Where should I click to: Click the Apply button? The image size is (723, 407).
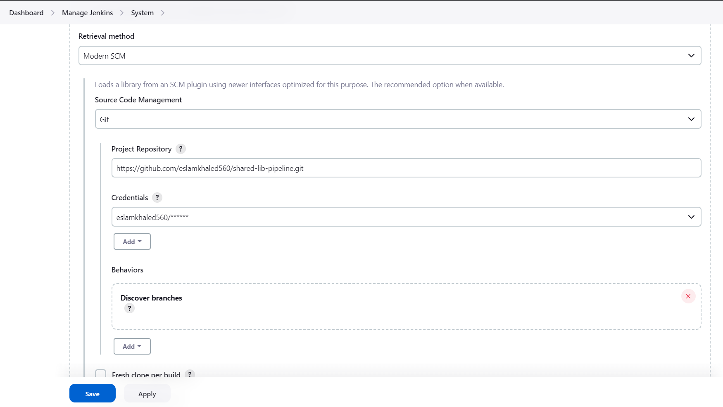(147, 393)
